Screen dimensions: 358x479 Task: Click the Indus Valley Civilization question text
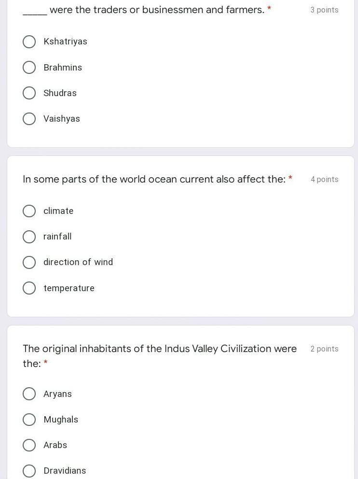click(x=159, y=349)
